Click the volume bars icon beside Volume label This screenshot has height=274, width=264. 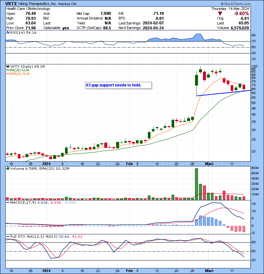(x=8, y=168)
